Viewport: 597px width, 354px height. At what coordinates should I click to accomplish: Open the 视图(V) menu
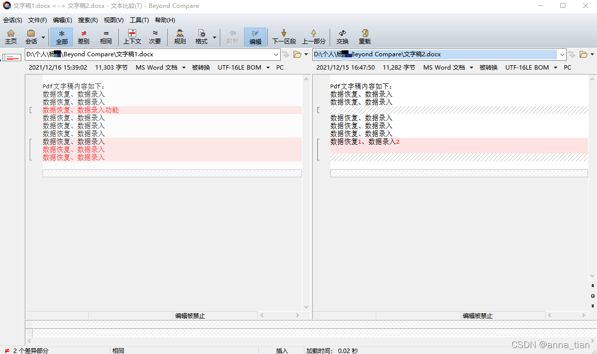click(114, 20)
